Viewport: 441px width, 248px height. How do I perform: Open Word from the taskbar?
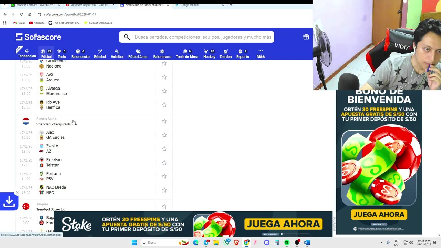[x=307, y=242]
